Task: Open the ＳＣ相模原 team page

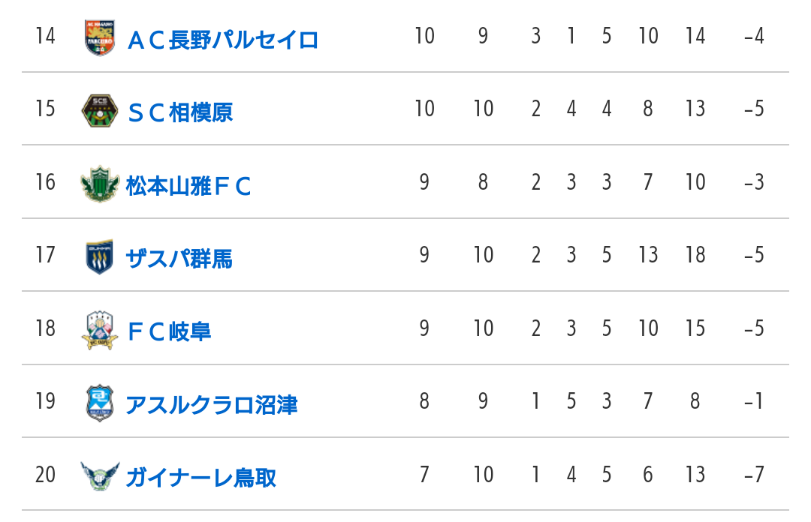Action: [x=180, y=112]
